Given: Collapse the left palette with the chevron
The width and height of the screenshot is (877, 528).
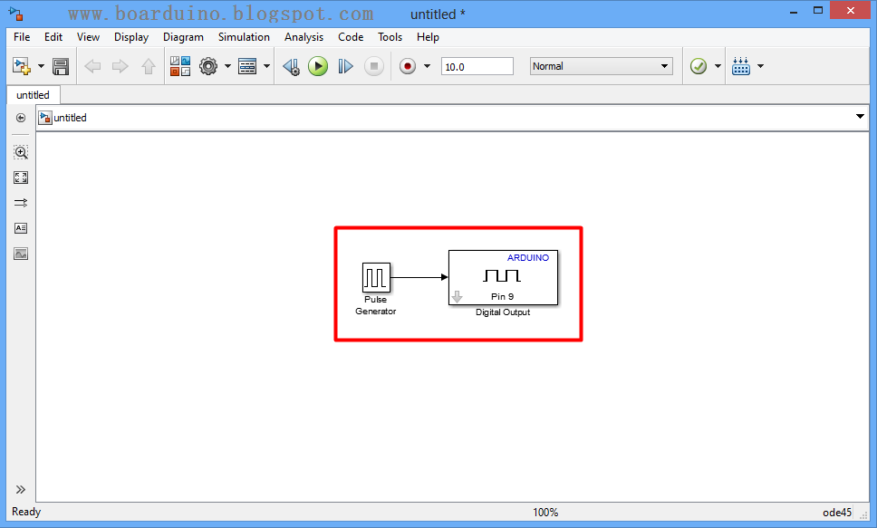Looking at the screenshot, I should coord(20,489).
